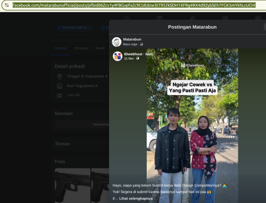Viewport: 266px width, 203px height.
Task: Open Matarabun profile picture in post header
Action: coord(117,42)
